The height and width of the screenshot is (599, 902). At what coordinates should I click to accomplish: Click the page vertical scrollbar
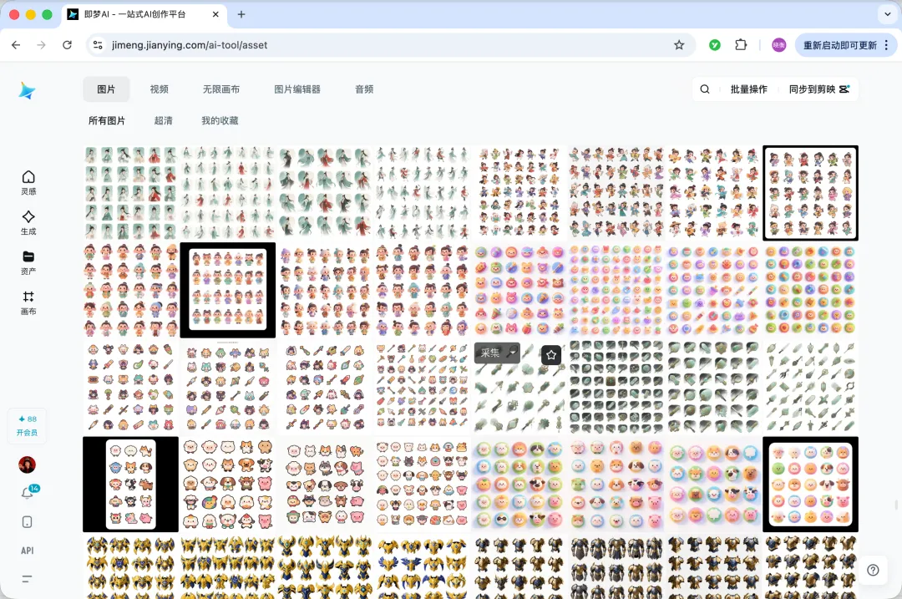896,505
